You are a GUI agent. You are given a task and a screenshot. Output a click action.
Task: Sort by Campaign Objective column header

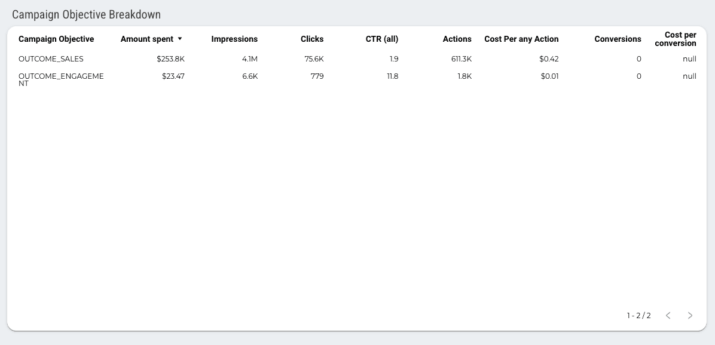56,39
